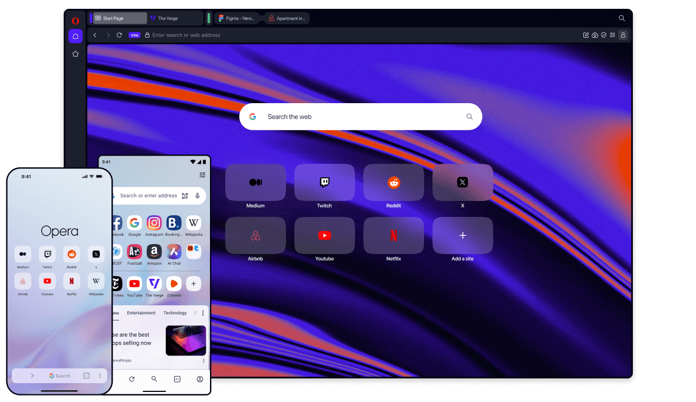
Task: Open Easy Setup via the sliders icon
Action: (x=612, y=35)
